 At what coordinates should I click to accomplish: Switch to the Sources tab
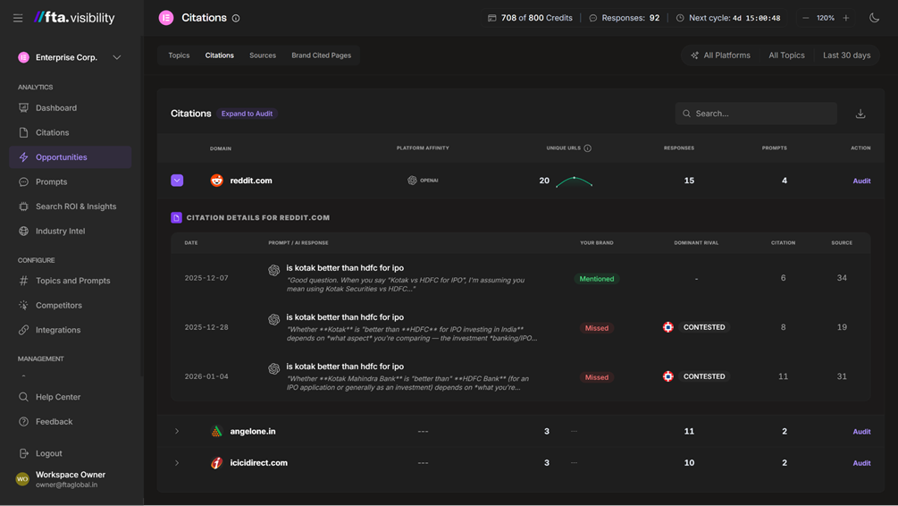click(x=263, y=55)
